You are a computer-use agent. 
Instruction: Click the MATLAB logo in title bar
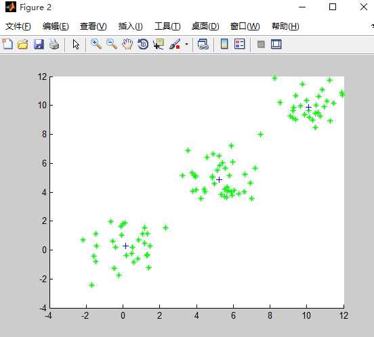pos(11,7)
